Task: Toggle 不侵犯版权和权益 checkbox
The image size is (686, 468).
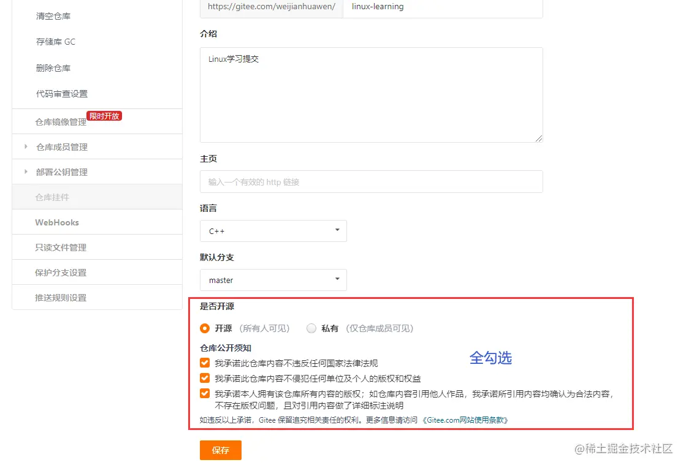Action: (205, 377)
